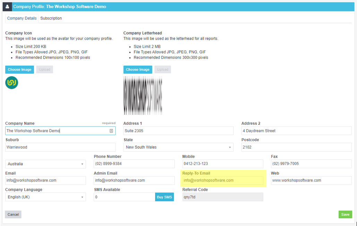Click the green company avatar icon
The image size is (357, 226).
tap(12, 83)
